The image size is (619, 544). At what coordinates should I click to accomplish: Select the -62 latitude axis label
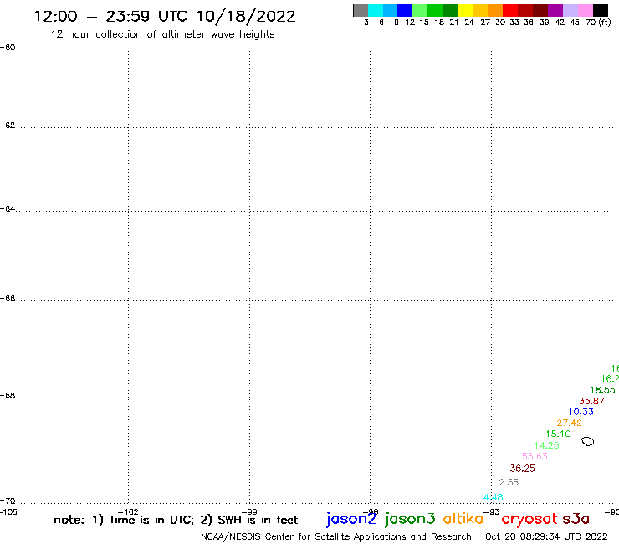point(8,126)
